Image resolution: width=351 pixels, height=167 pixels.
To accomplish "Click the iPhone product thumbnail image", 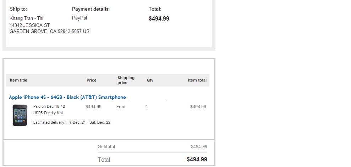I will point(20,115).
